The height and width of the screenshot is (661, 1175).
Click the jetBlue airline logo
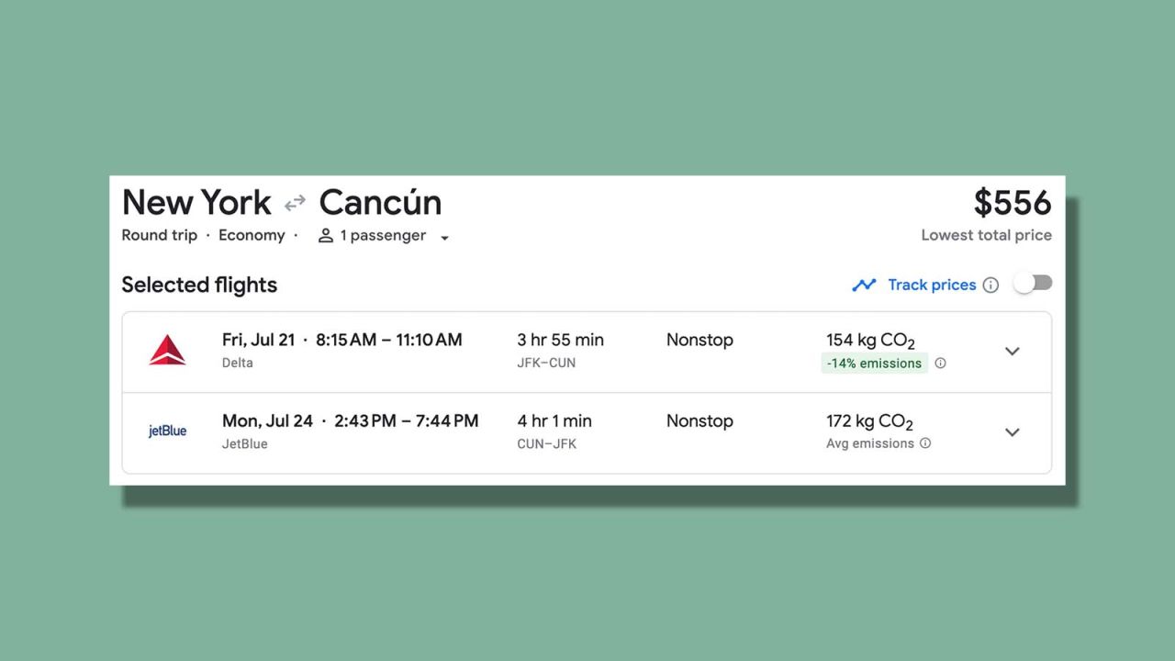pyautogui.click(x=167, y=431)
